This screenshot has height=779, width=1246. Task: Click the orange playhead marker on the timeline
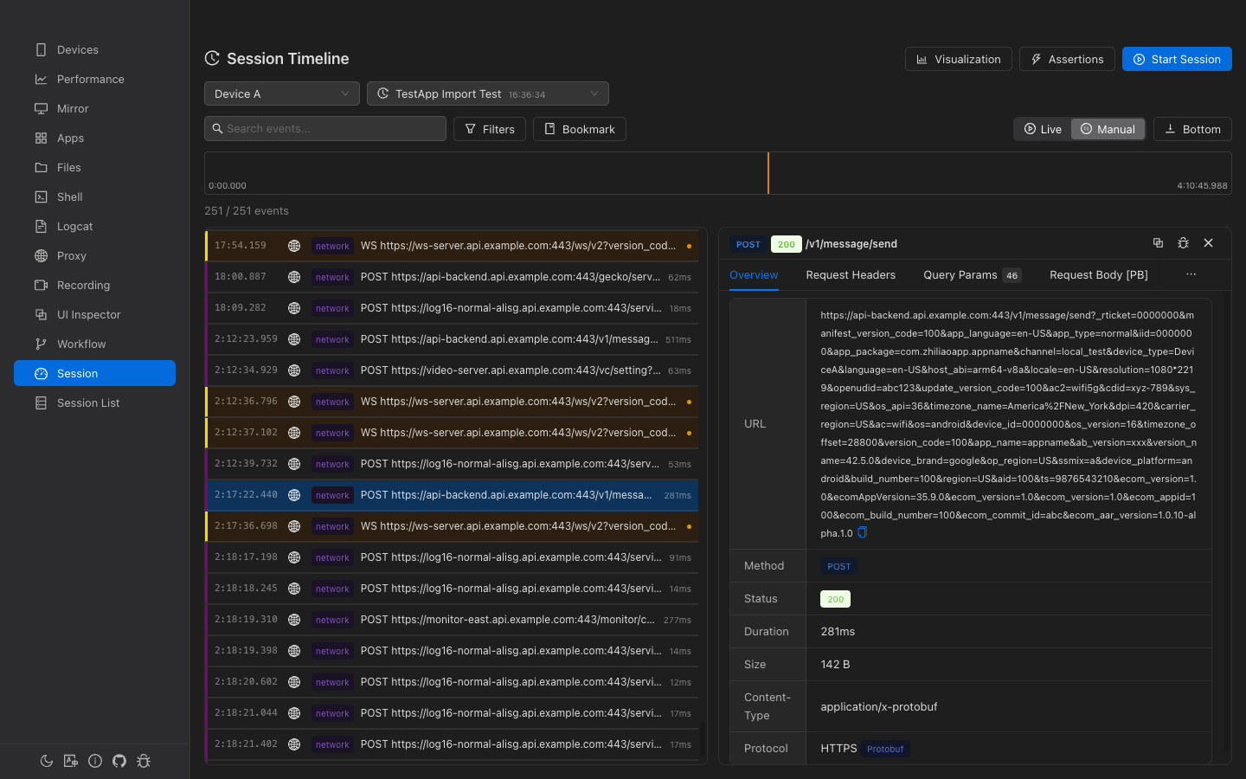coord(768,173)
